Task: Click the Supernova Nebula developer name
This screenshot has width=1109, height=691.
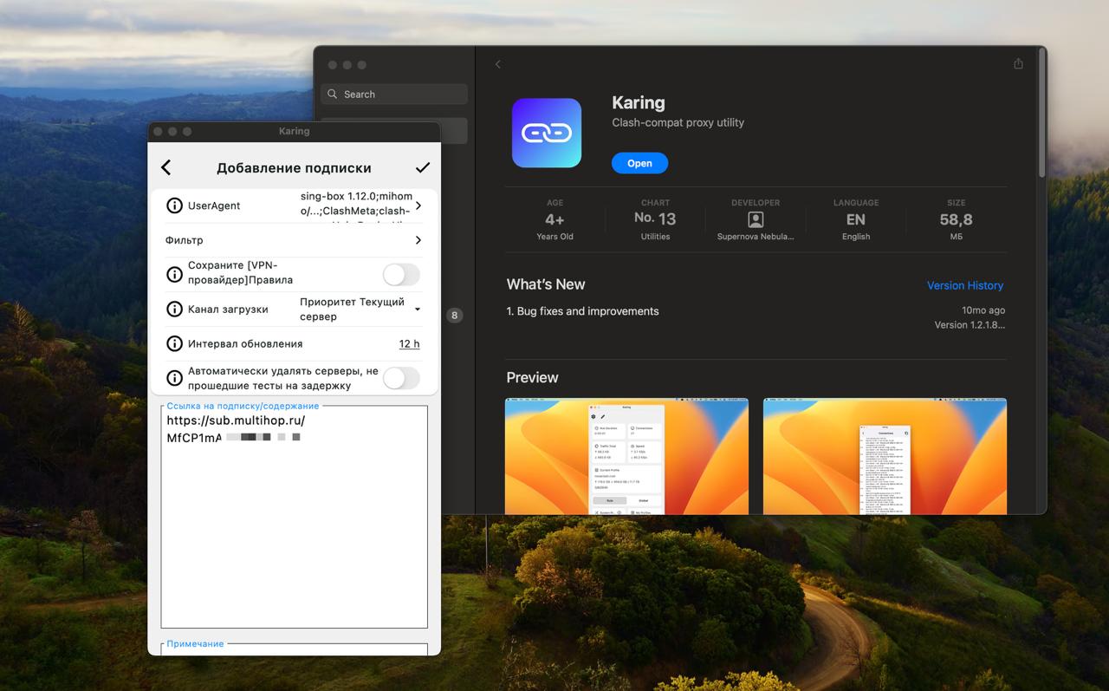Action: pos(756,237)
